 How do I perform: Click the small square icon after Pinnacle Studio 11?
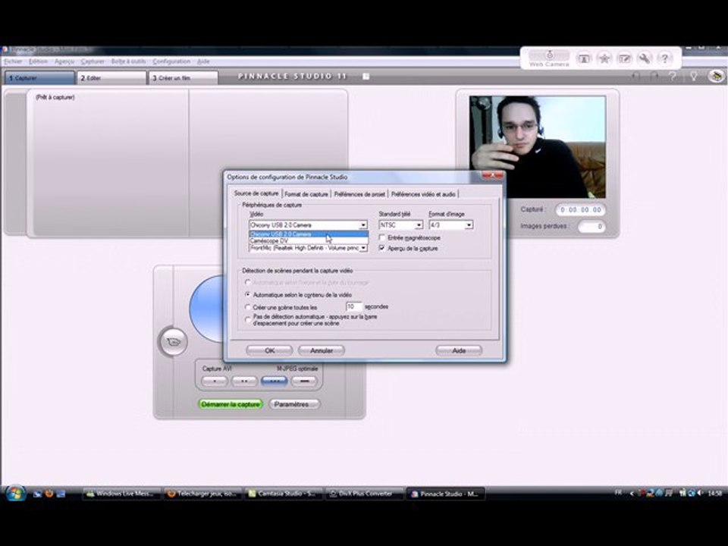(366, 76)
